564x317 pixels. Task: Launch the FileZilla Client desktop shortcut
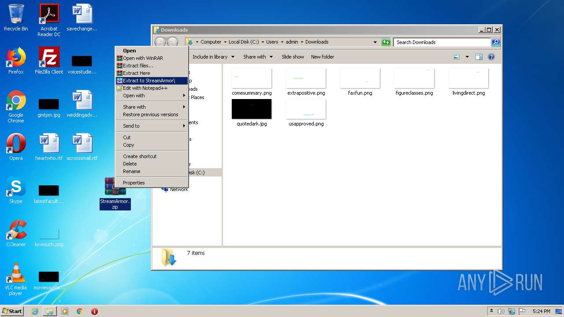(49, 61)
